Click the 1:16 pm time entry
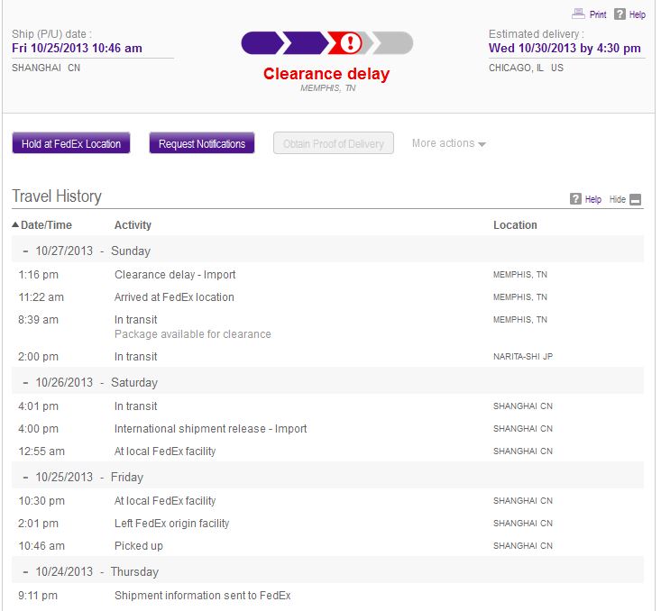The width and height of the screenshot is (661, 611). (x=39, y=275)
